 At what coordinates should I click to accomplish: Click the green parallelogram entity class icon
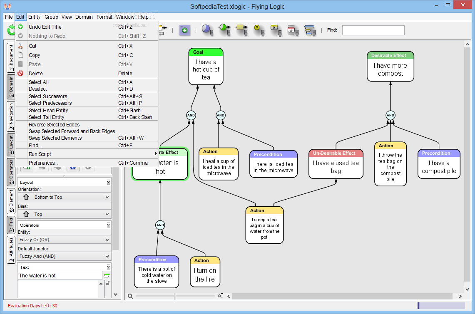(x=107, y=276)
